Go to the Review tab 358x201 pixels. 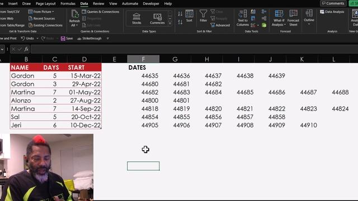98,4
